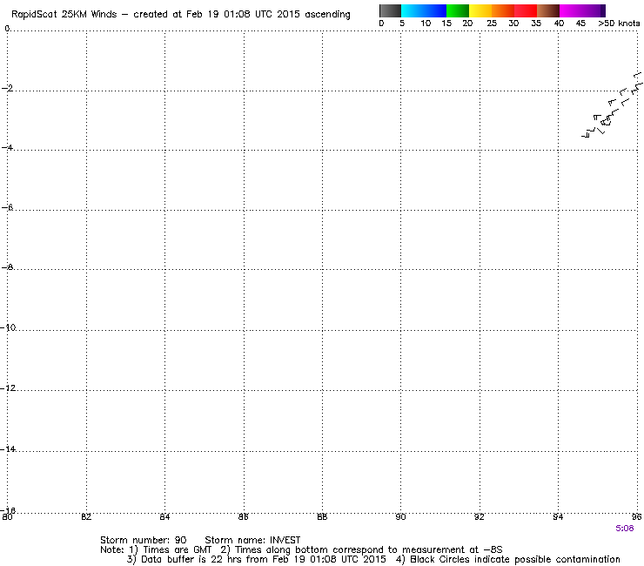Viewport: 644px width, 566px height.
Task: Click the '-12' latitude axis label
Action: coord(8,387)
